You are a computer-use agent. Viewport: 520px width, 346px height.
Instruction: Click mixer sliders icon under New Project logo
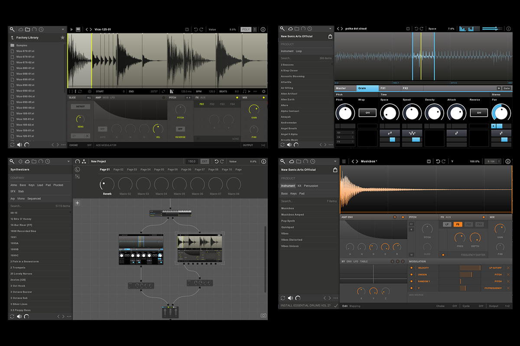tap(77, 176)
